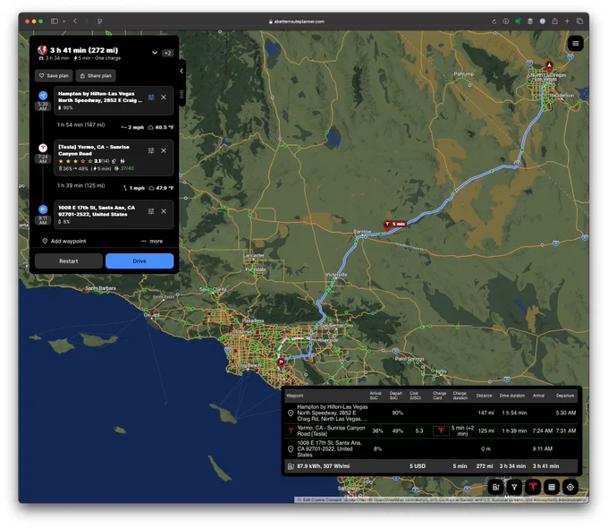Viewport: 608px width, 528px height.
Task: Click the 1 h 39 min (125 mi) leg
Action: (x=81, y=185)
